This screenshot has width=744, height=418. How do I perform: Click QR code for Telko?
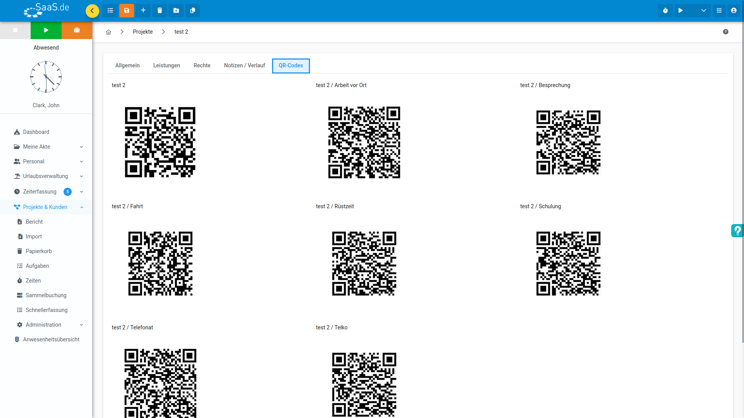(364, 385)
